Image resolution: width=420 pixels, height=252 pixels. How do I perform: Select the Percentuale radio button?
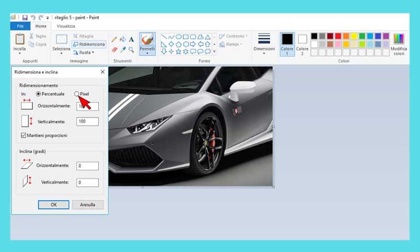(x=38, y=94)
